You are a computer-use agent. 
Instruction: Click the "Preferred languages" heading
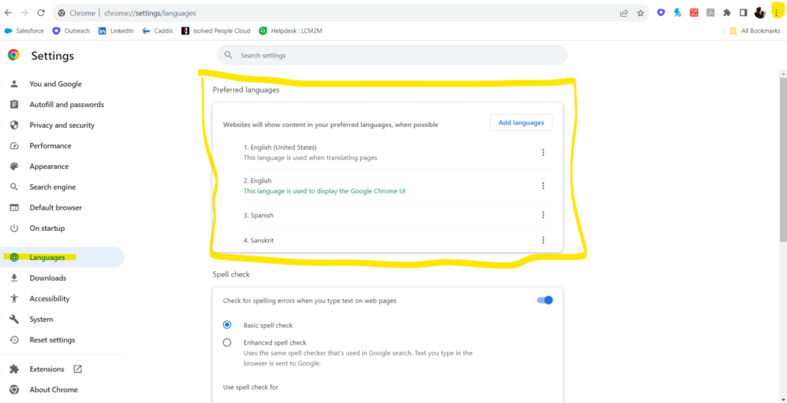(246, 90)
